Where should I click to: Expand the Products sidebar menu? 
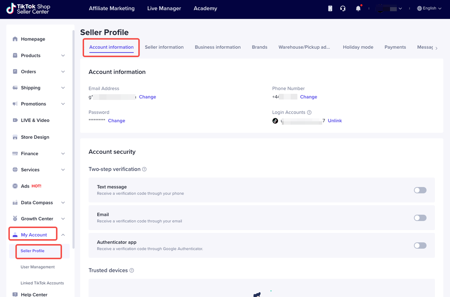[63, 56]
